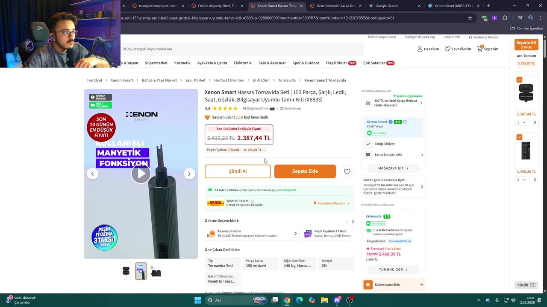This screenshot has width=547, height=307.
Task: Bookmark this page with the star icon
Action: (470, 18)
